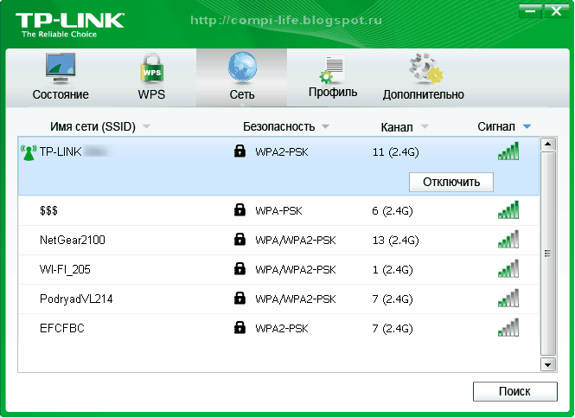Select the $$$ network name
Image resolution: width=575 pixels, height=418 pixels.
click(48, 210)
